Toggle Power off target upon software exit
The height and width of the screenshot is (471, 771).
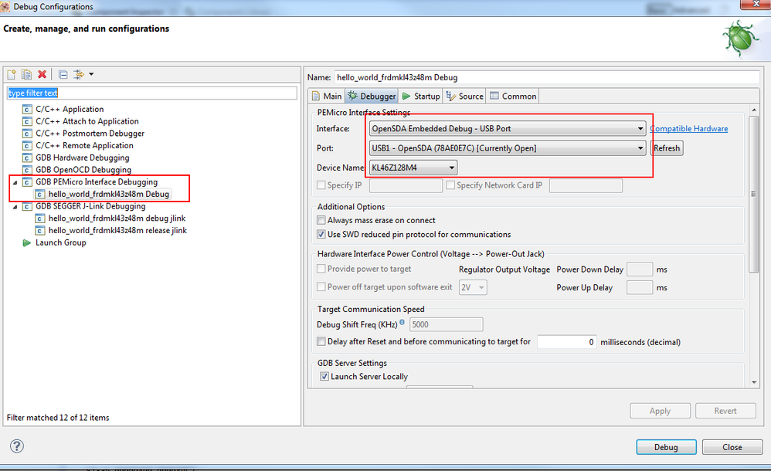point(321,286)
